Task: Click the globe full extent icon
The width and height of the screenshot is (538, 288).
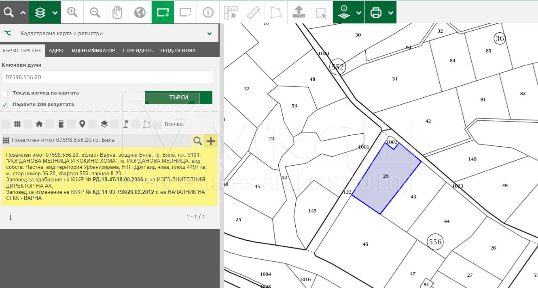Action: [140, 12]
